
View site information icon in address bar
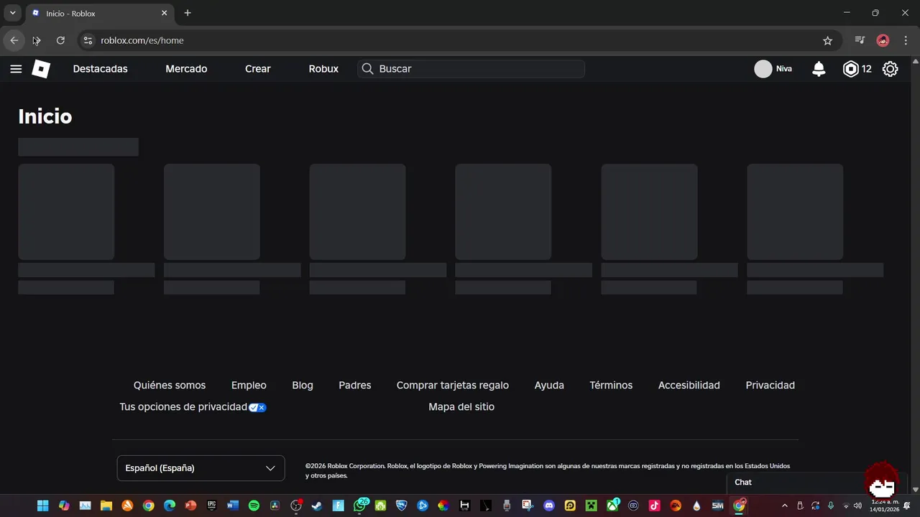pos(88,41)
